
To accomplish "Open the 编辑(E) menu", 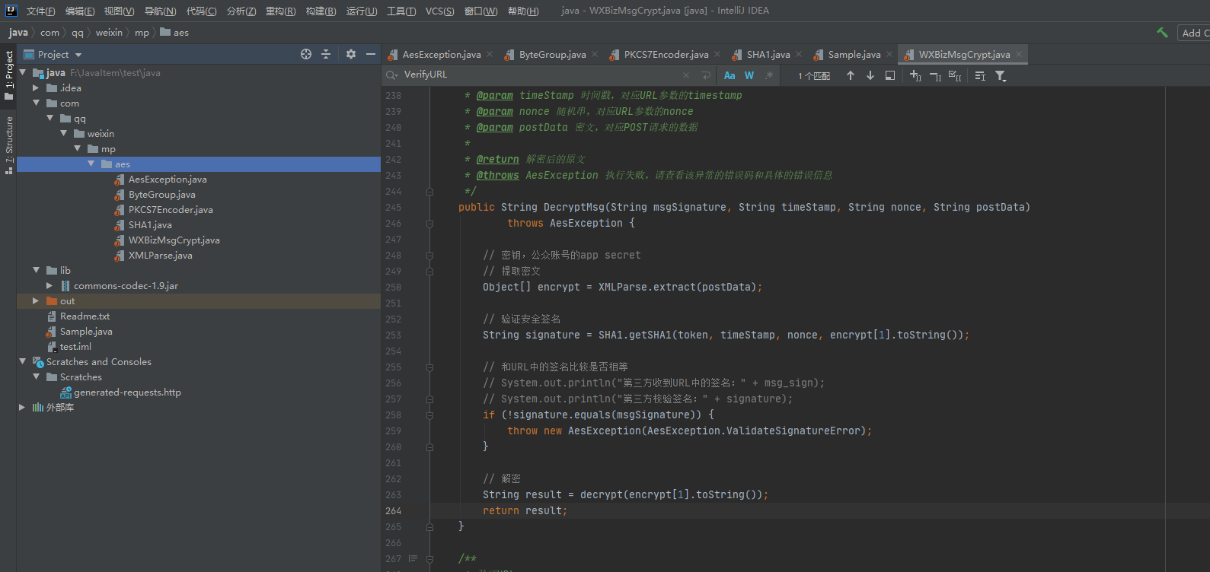I will click(x=80, y=11).
